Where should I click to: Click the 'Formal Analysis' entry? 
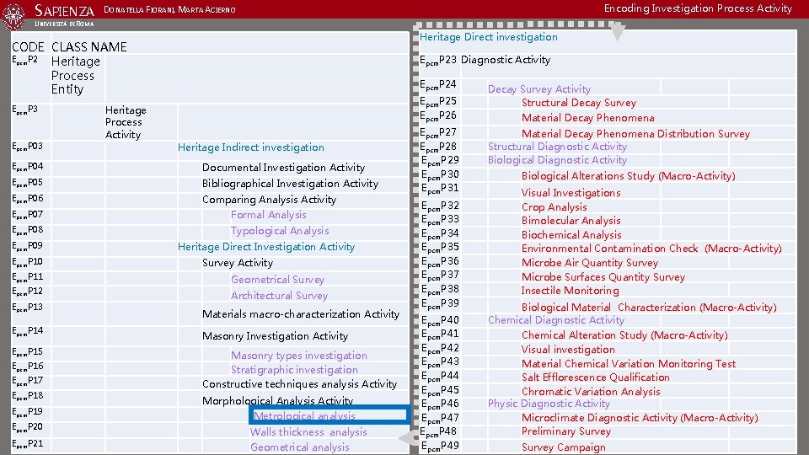[x=268, y=215]
